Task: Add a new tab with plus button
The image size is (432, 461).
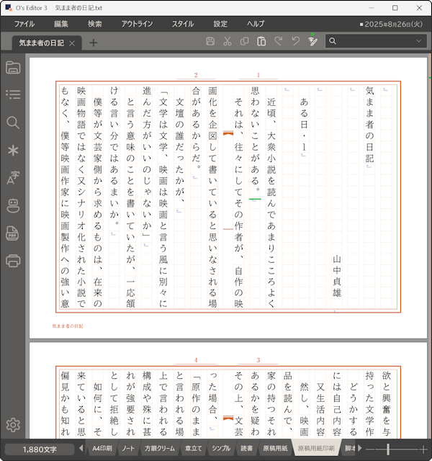Action: pyautogui.click(x=94, y=42)
